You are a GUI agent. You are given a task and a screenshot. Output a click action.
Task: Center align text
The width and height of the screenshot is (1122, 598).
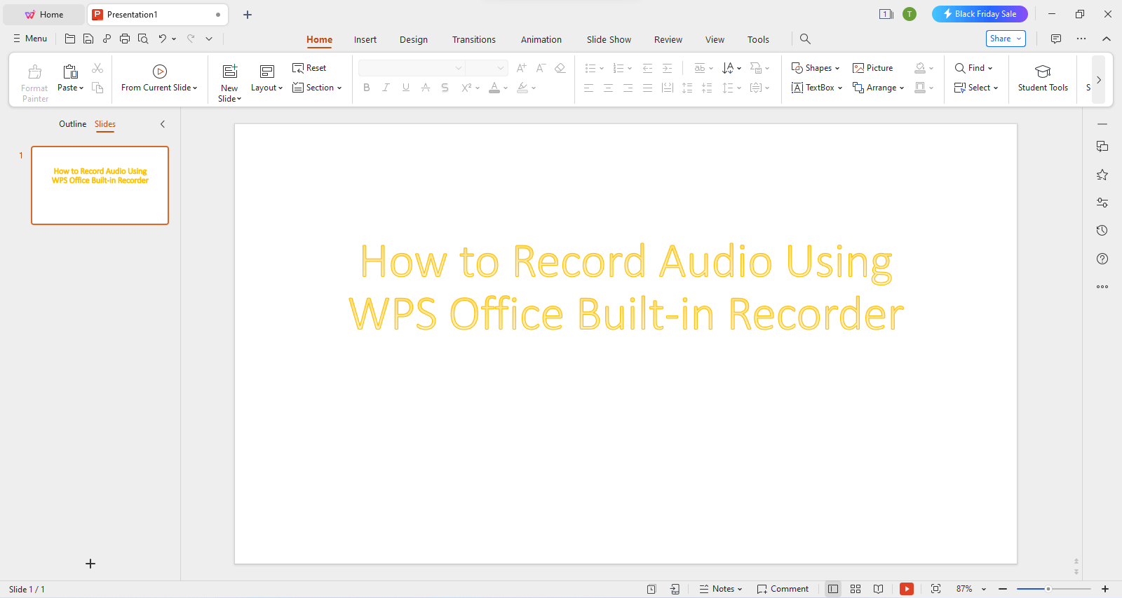pyautogui.click(x=608, y=88)
